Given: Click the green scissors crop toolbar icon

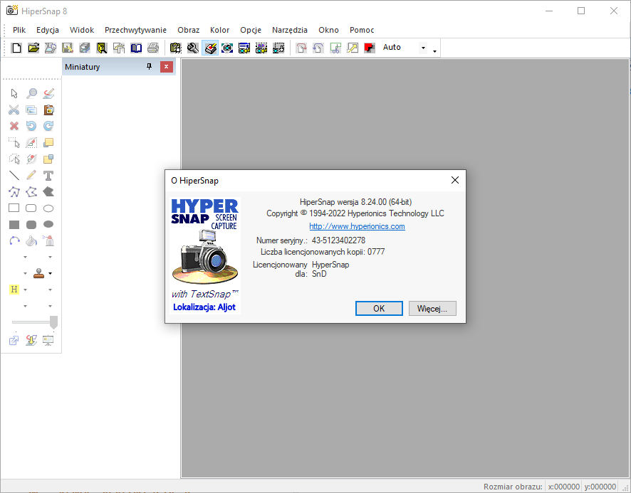Looking at the screenshot, I should (335, 48).
